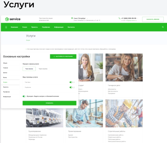Switch to the Общие settings tab
This screenshot has height=143, width=167.
click(x=10, y=63)
